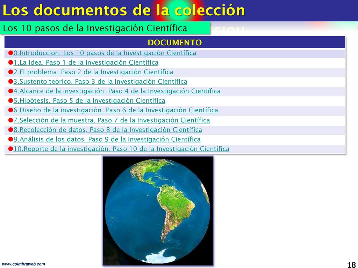Click slide number 18

(351, 265)
